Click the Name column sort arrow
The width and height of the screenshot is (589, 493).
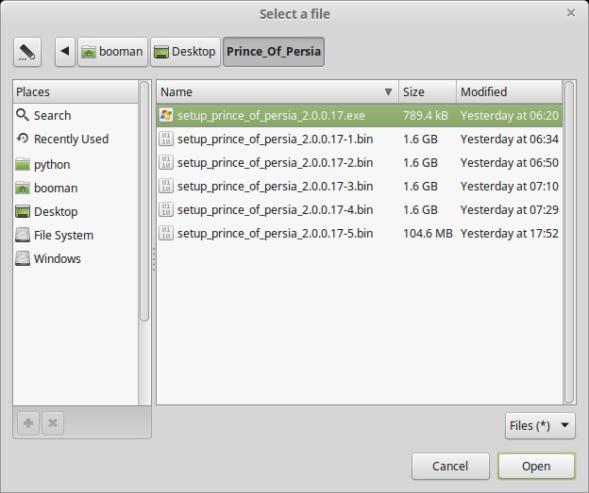388,92
